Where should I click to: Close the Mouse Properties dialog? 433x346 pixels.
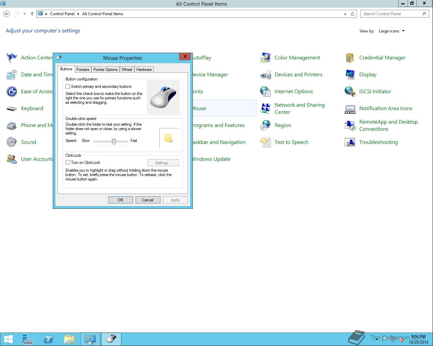click(x=185, y=56)
